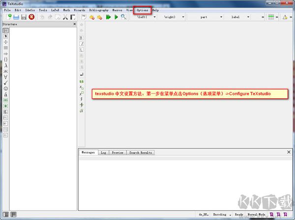Open the smiley-face symbols panel
295x220 pixels.
tap(6, 88)
